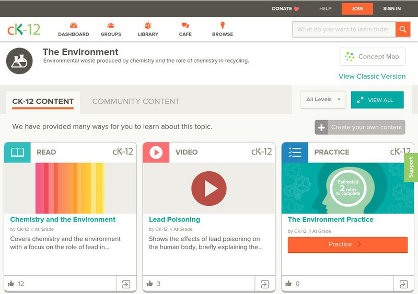Open the Cafe chat bubbles icon
The width and height of the screenshot is (418, 294).
tap(185, 26)
